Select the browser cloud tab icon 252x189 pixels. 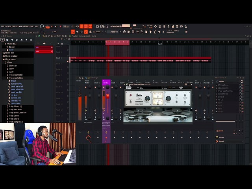coord(22,40)
